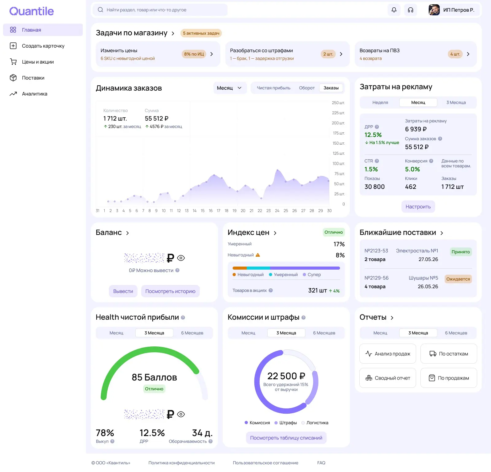The height and width of the screenshot is (472, 491).
Task: Open the Месяц period dropdown in Динамика заказов
Action: pos(230,88)
